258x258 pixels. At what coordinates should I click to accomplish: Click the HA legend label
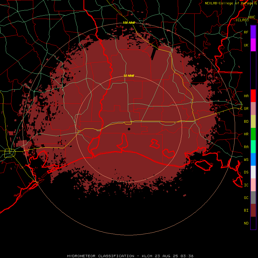246,96
